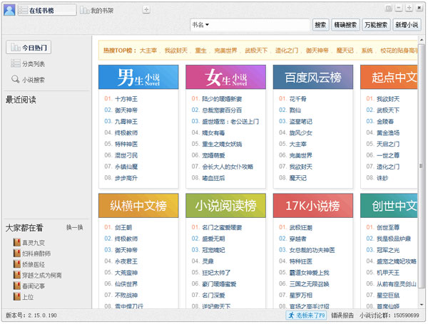The image size is (428, 324).
Task: Click the 精确搜索 button
Action: [x=345, y=25]
